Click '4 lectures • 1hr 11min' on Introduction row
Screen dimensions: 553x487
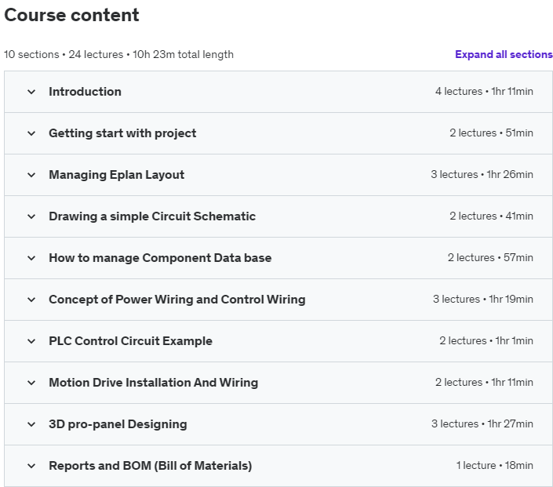coord(484,92)
